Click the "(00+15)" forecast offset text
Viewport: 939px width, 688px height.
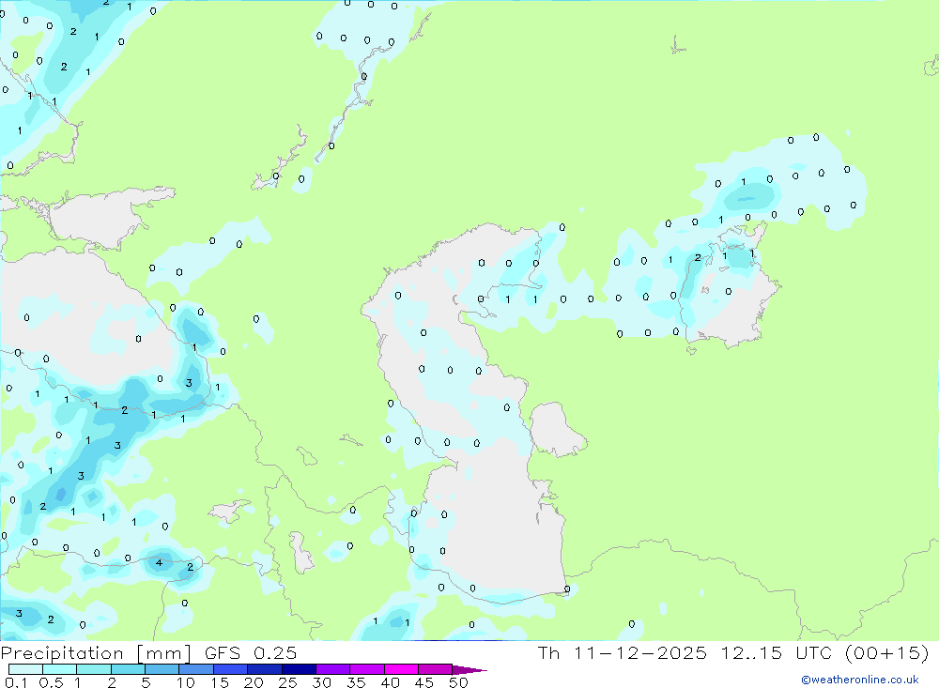click(887, 652)
